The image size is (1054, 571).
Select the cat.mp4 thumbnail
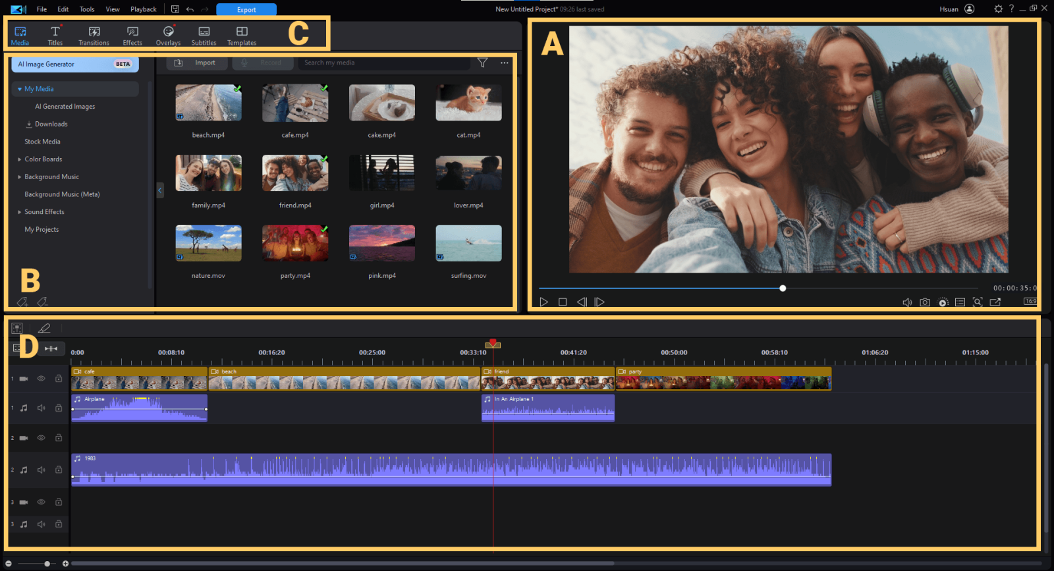click(468, 103)
